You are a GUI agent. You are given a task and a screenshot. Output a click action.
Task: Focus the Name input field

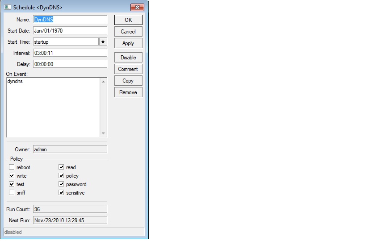pos(70,20)
